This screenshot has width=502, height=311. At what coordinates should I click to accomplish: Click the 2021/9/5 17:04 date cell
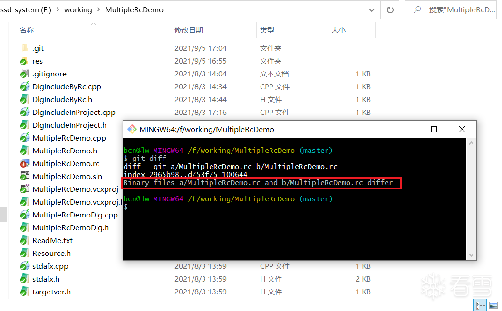pyautogui.click(x=201, y=48)
